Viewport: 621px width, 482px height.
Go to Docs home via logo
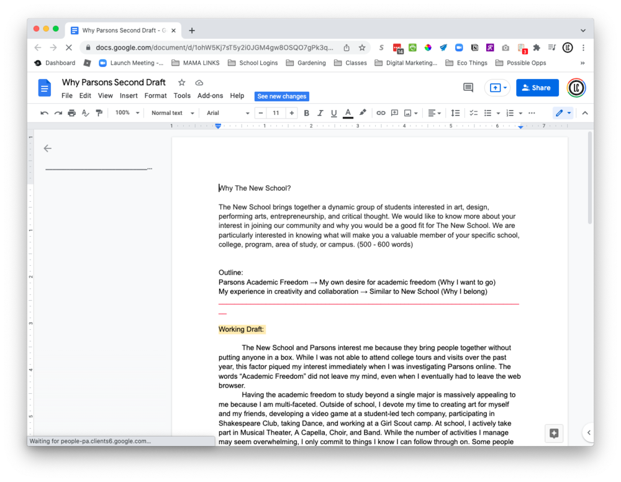(44, 88)
